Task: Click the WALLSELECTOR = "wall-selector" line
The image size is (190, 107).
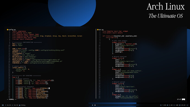Action: click(24, 57)
